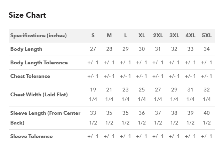
Task: Select the Sleeve Tolerance row label
Action: [31, 136]
